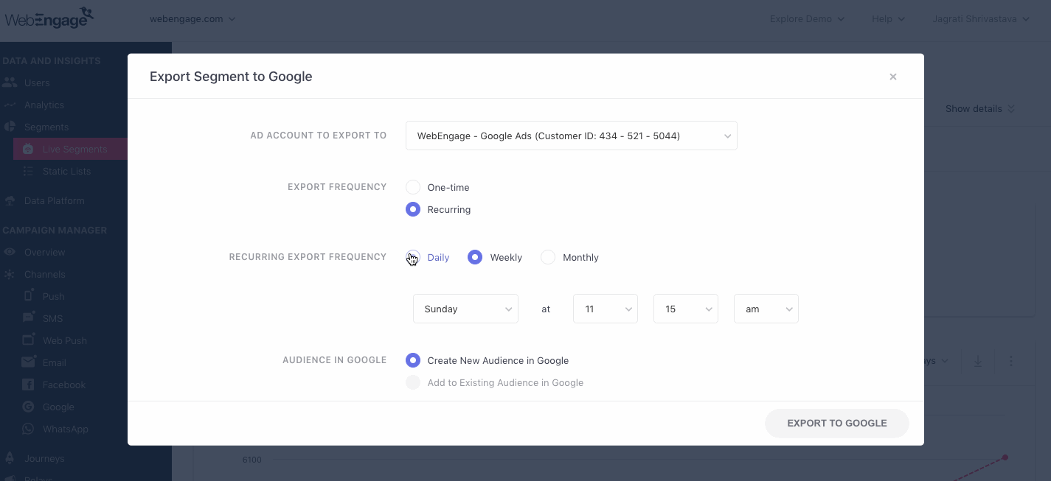The height and width of the screenshot is (481, 1051).
Task: Click the Channels icon
Action: 10,274
